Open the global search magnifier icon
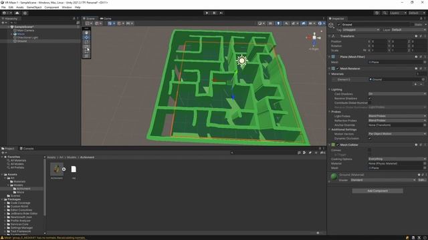 click(385, 13)
